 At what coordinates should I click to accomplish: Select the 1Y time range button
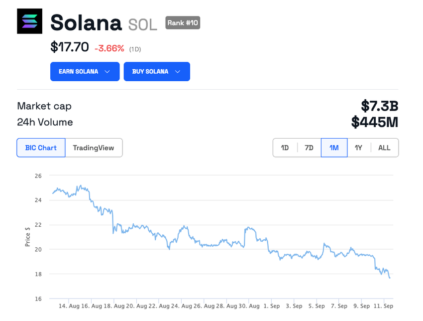pyautogui.click(x=359, y=148)
